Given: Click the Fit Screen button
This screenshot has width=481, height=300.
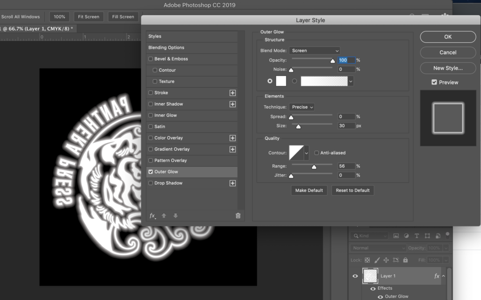Looking at the screenshot, I should pyautogui.click(x=89, y=17).
